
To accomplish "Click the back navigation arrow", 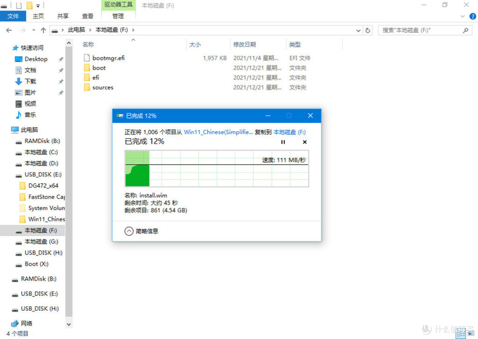I will coord(9,30).
